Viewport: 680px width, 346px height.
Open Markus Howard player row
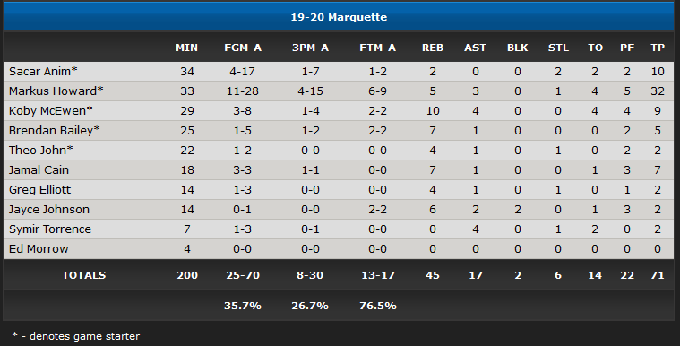[x=339, y=91]
